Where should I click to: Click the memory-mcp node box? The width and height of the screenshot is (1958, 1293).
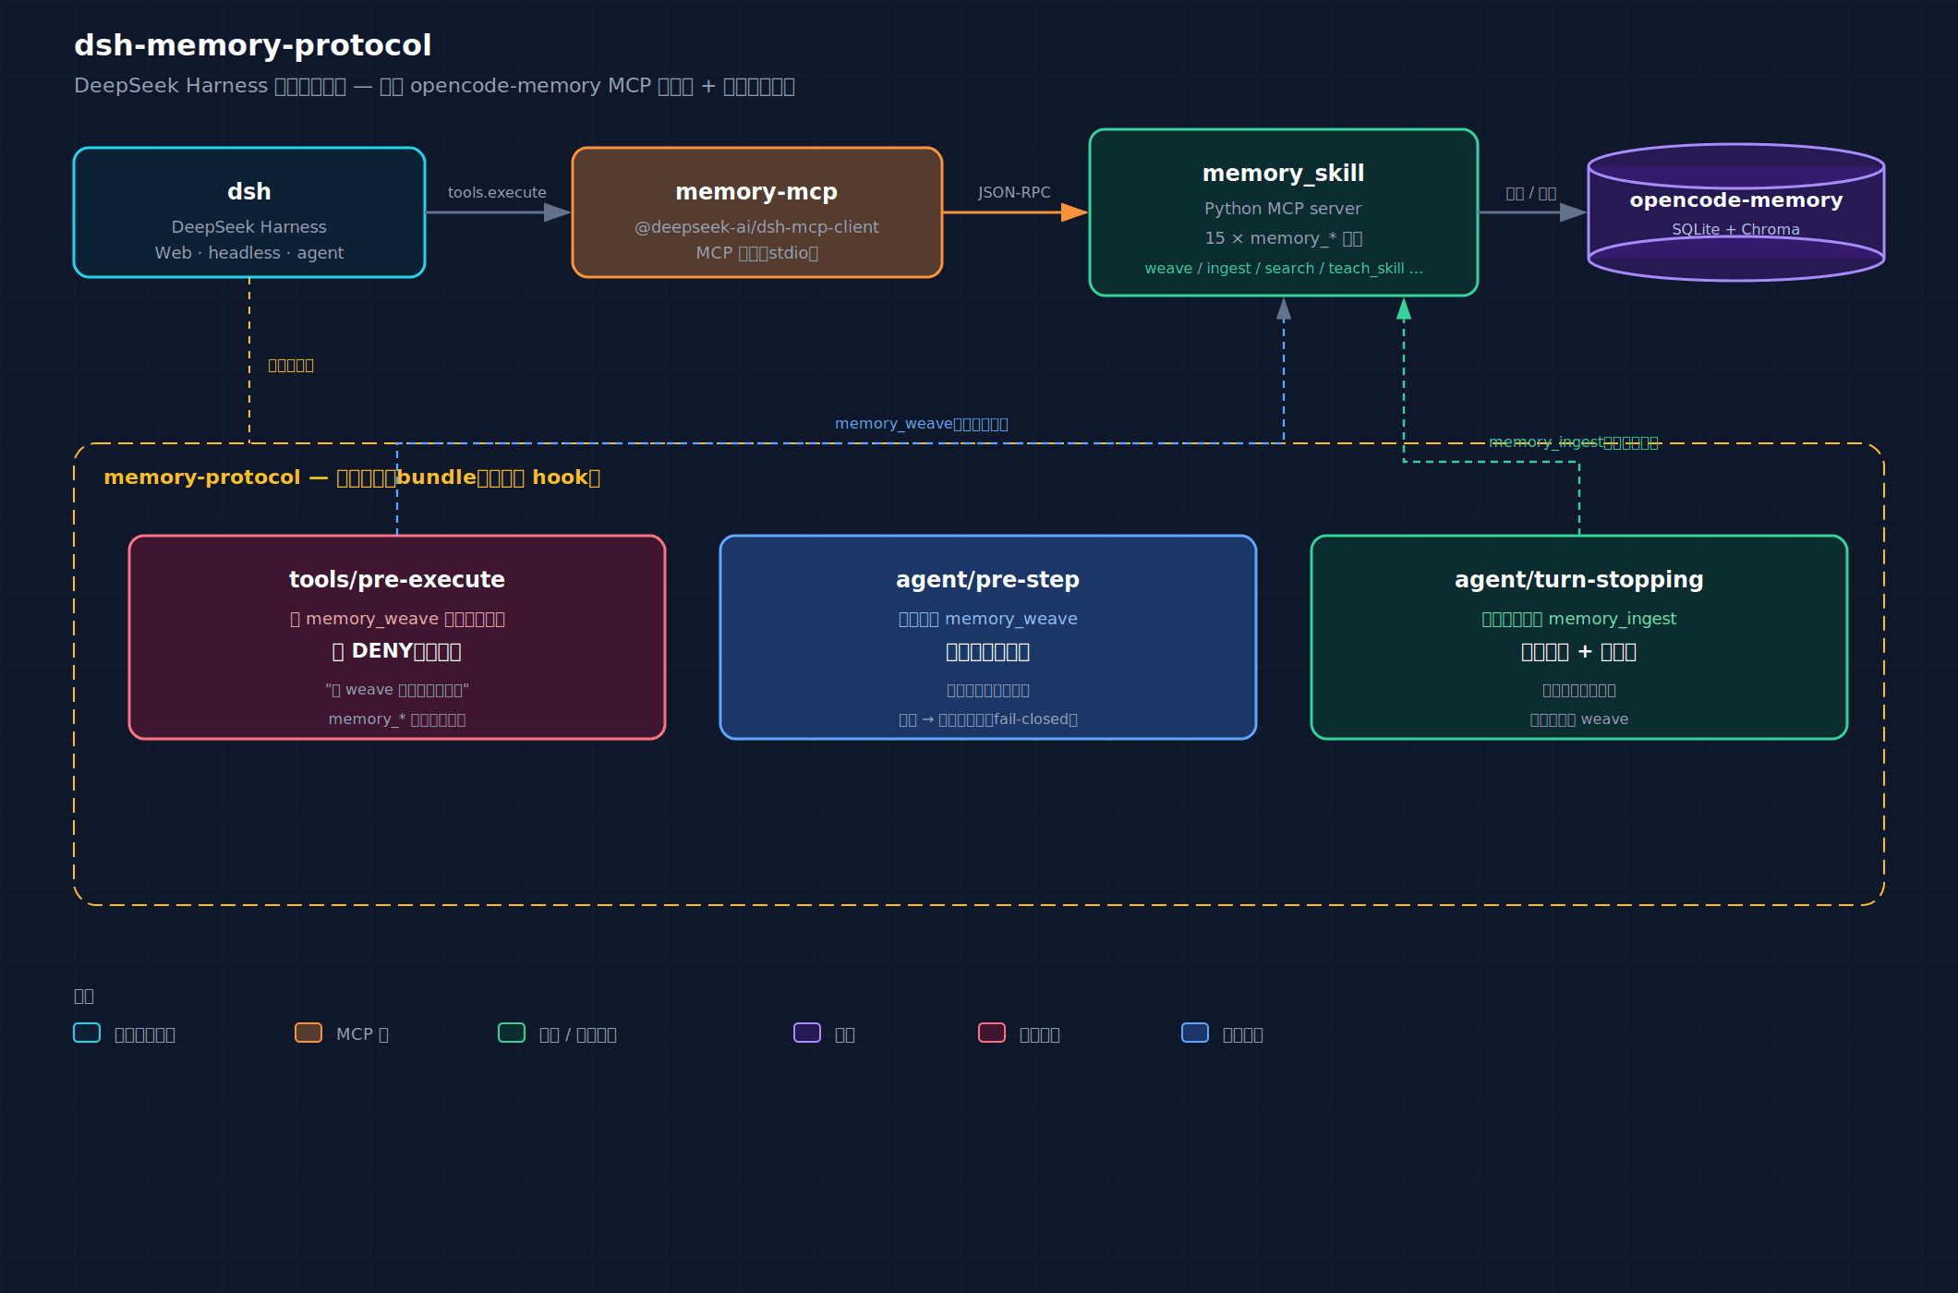click(757, 212)
